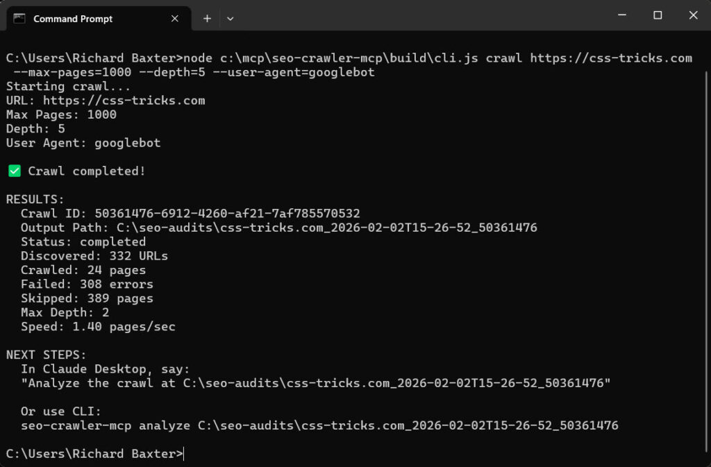Click the "Speed: 1.40 pages/sec" line
711x467 pixels.
[98, 326]
